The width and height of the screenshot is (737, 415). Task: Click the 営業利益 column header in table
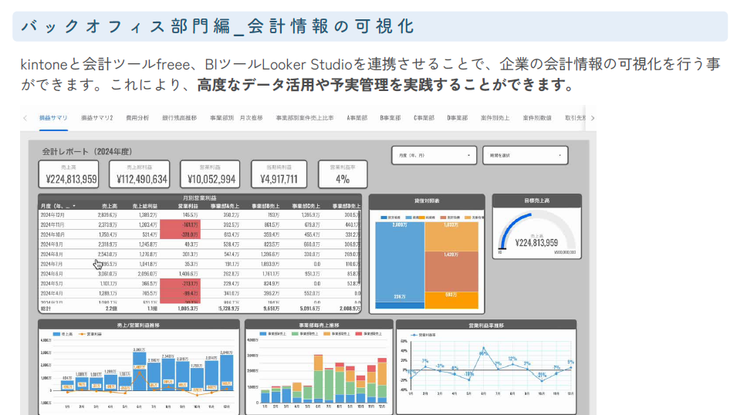click(x=189, y=206)
